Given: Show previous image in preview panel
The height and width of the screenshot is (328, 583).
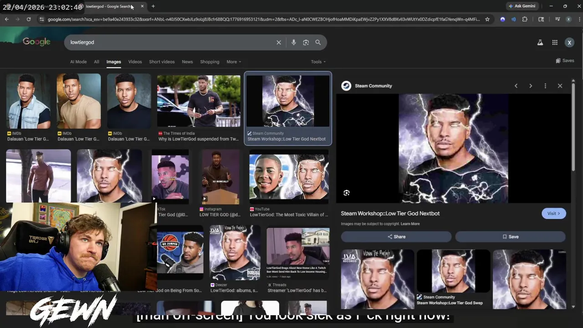Looking at the screenshot, I should (x=516, y=86).
